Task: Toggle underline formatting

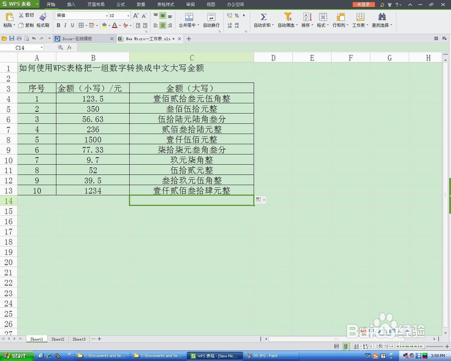Action: [72, 25]
